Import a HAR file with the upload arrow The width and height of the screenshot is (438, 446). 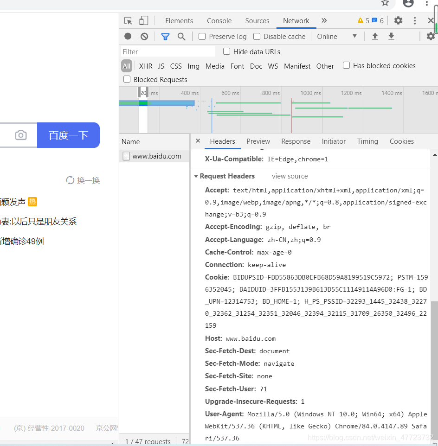click(375, 36)
